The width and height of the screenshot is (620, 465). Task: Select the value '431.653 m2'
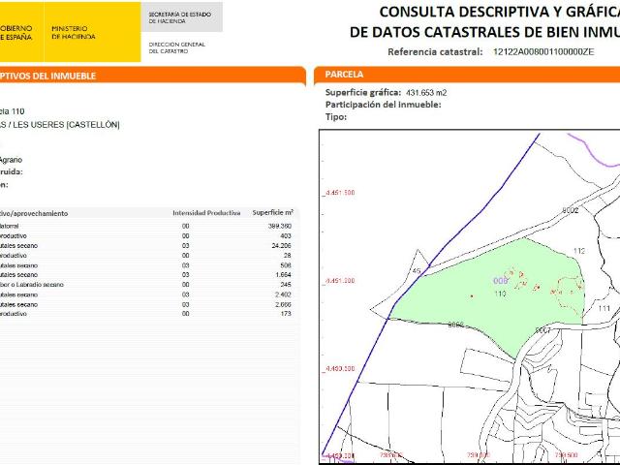click(426, 93)
